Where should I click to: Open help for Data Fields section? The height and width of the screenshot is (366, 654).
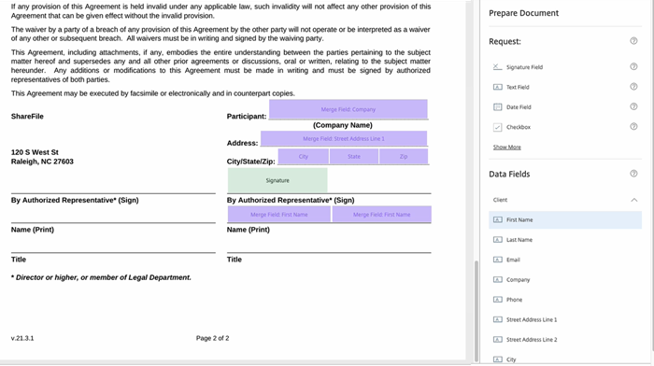point(633,174)
